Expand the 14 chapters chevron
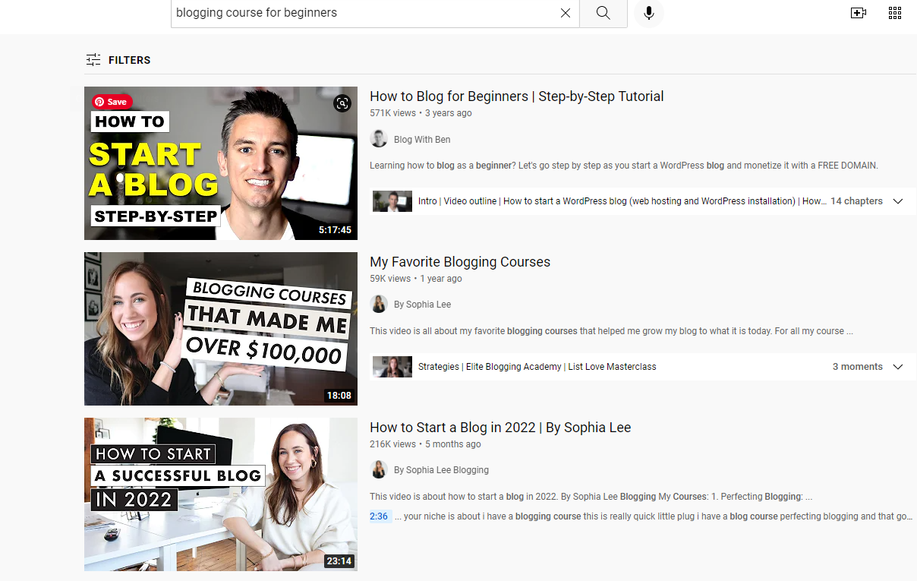The height and width of the screenshot is (581, 917). [898, 201]
